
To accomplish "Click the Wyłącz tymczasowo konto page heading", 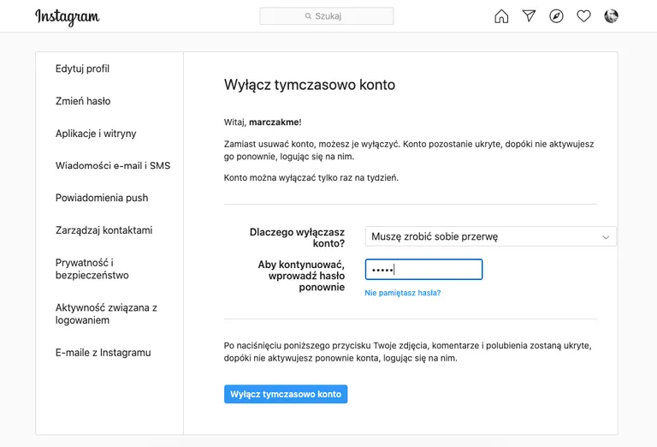I will click(x=310, y=85).
